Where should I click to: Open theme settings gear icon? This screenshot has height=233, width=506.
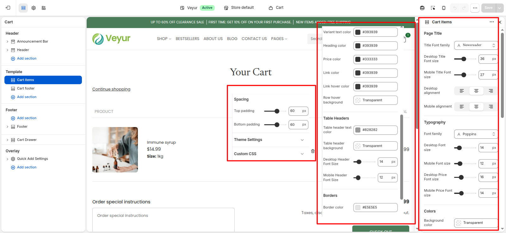[x=34, y=8]
